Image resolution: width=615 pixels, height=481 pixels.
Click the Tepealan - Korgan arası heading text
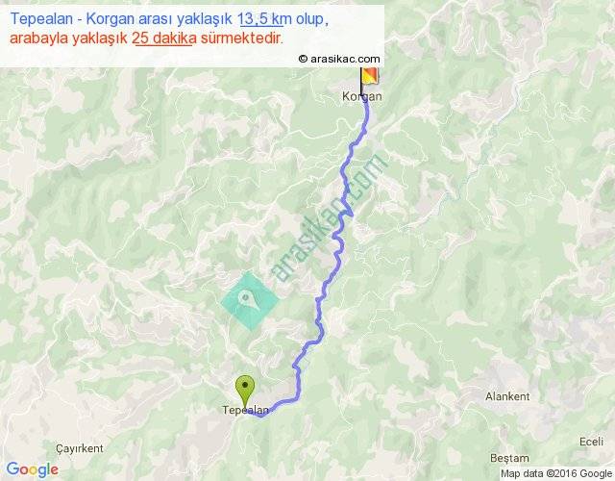pyautogui.click(x=121, y=18)
